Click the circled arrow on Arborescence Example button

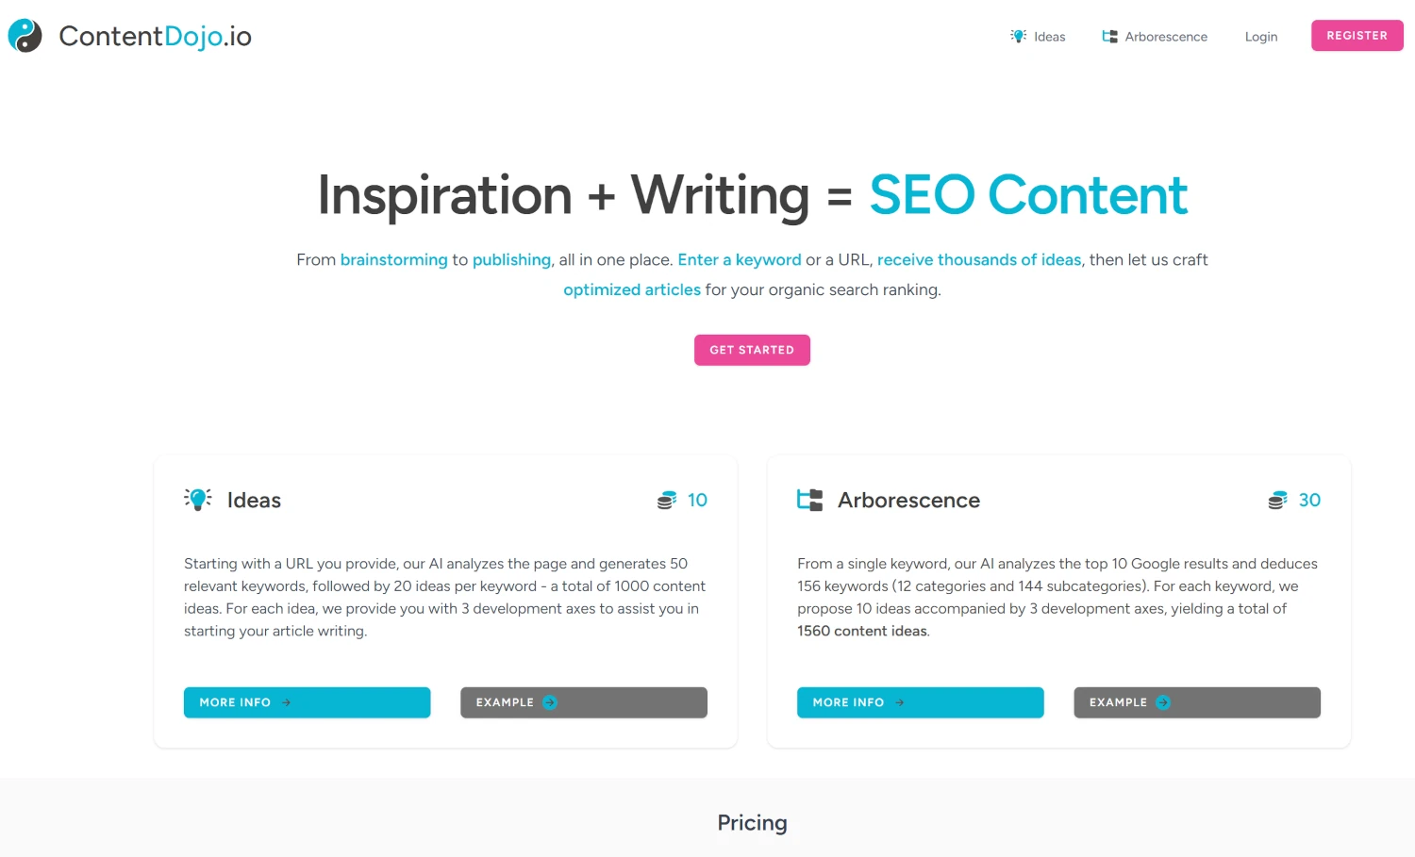(x=1163, y=702)
